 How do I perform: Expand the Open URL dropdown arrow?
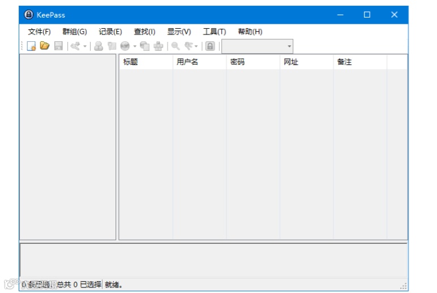pos(135,46)
